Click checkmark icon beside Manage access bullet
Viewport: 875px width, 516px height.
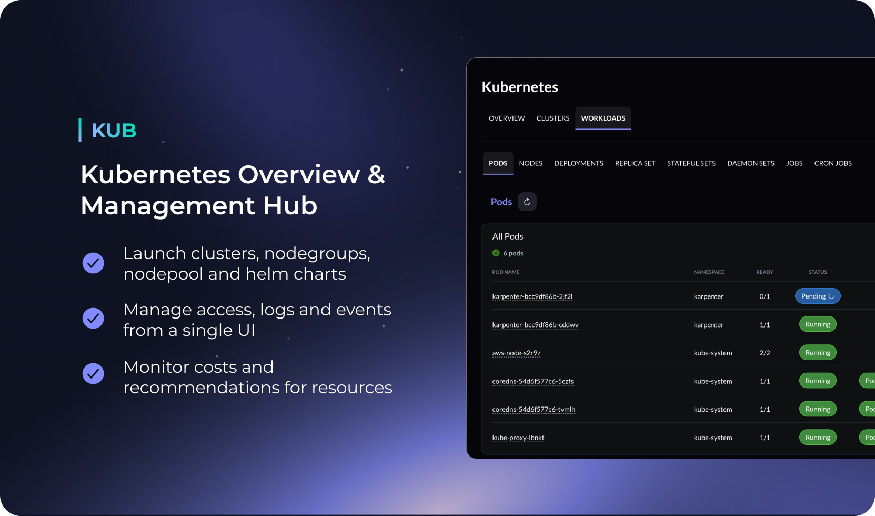click(x=93, y=318)
